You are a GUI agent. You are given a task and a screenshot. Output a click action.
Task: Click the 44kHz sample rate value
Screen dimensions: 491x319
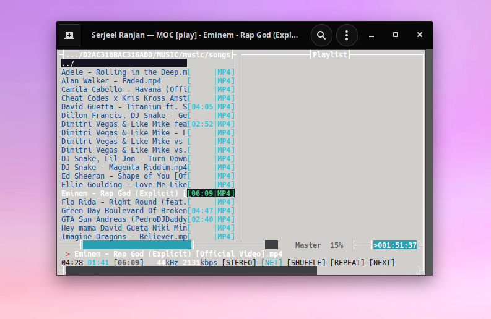click(x=168, y=262)
